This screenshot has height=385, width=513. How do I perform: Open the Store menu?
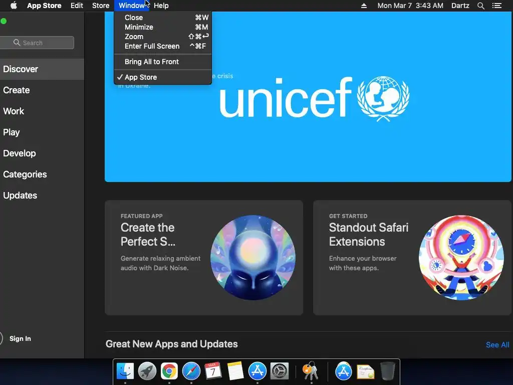[x=101, y=6]
